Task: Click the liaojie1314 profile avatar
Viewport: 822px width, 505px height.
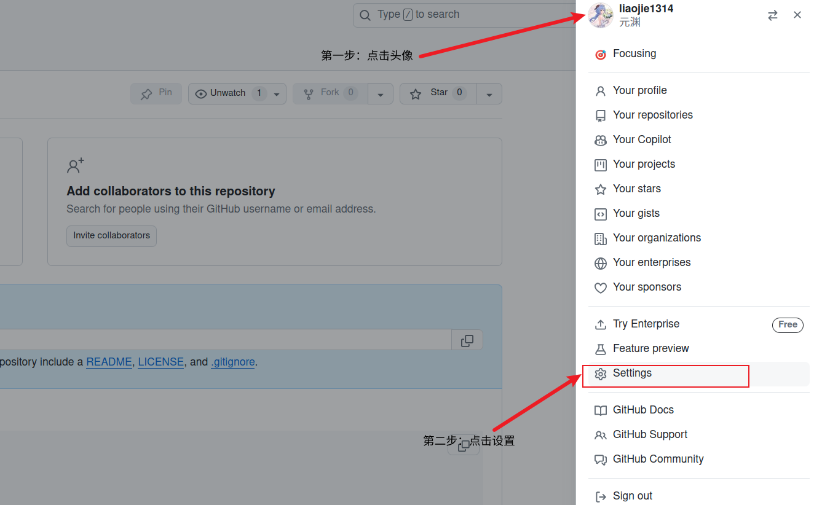Action: (601, 15)
